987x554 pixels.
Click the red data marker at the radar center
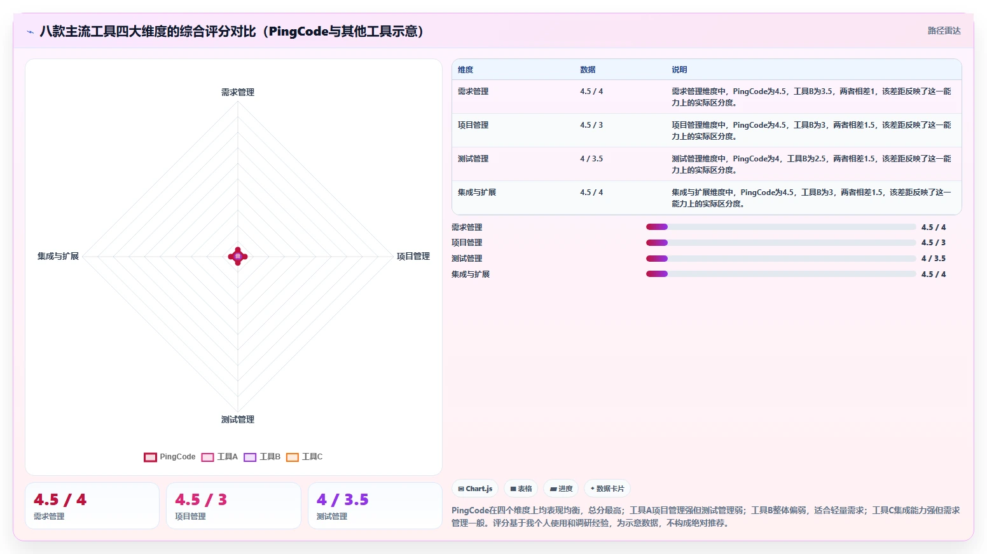point(238,256)
